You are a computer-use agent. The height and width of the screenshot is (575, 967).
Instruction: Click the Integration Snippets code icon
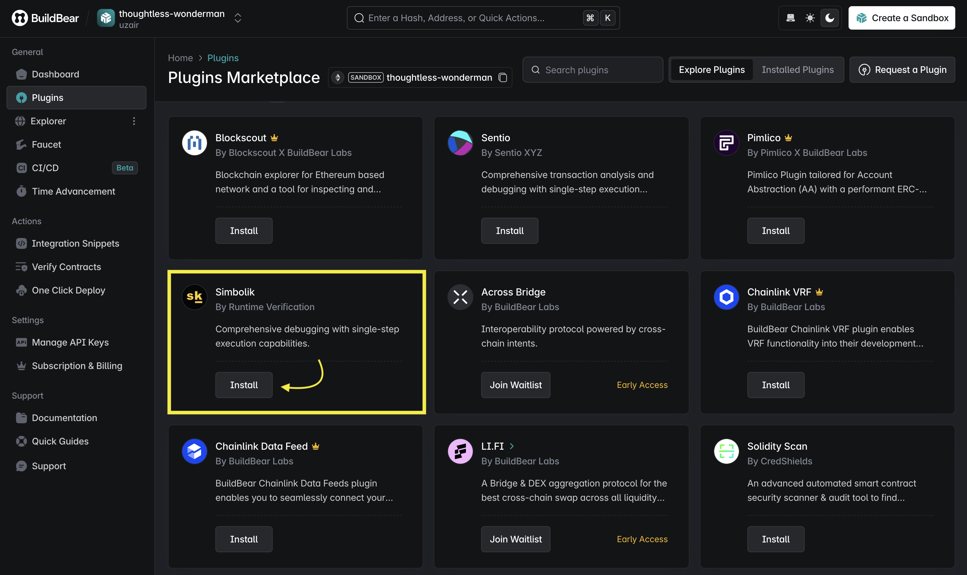click(21, 243)
